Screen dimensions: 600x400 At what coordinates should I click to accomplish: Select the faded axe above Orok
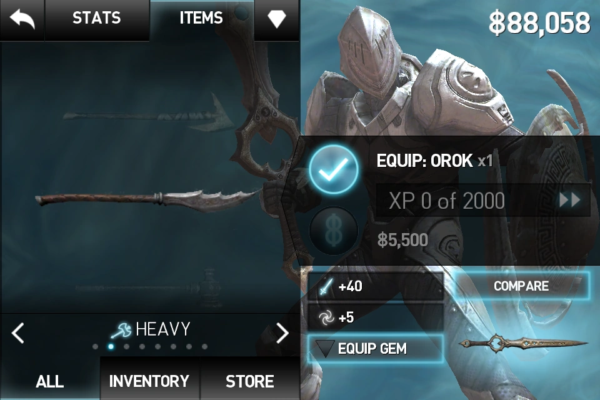point(149,114)
